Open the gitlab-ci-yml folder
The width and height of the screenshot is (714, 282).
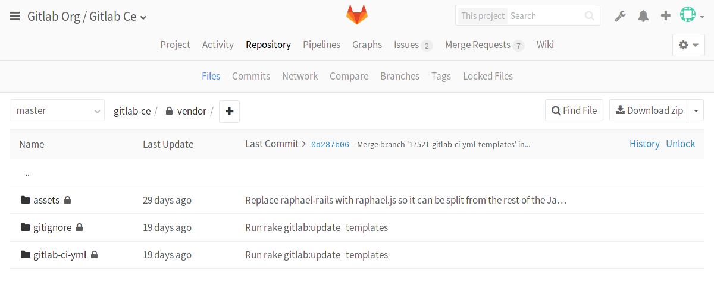pos(59,255)
